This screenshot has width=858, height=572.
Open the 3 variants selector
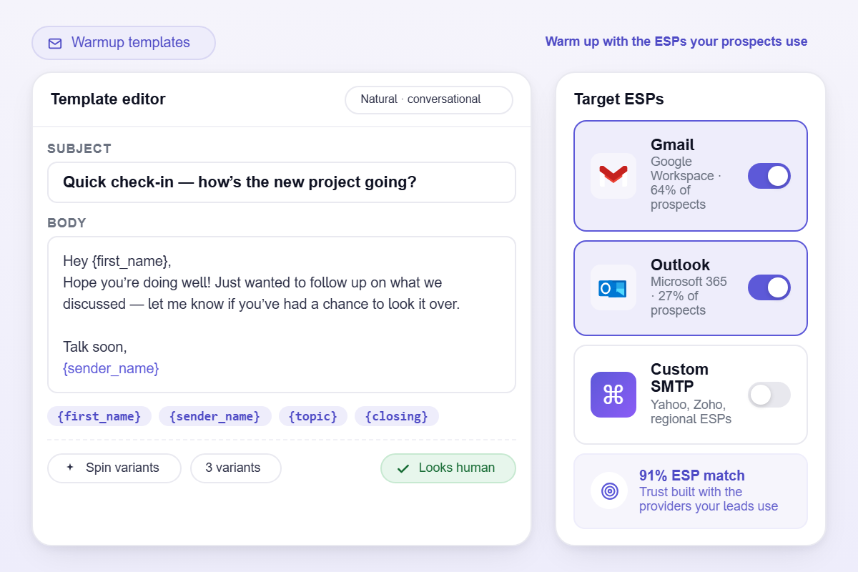tap(236, 468)
